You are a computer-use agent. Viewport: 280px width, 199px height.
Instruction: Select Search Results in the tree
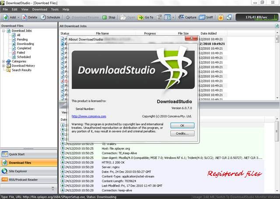point(21,70)
